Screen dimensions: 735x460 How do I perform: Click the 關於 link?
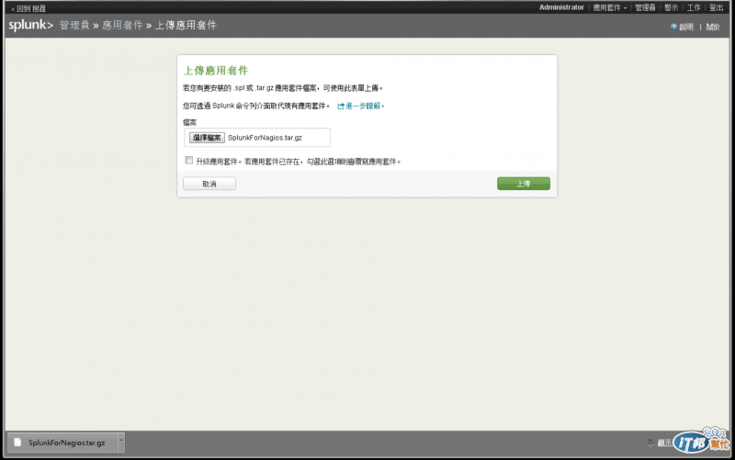713,28
